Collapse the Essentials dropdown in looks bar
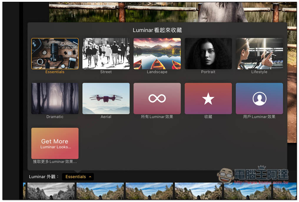299x202 pixels. tap(78, 177)
